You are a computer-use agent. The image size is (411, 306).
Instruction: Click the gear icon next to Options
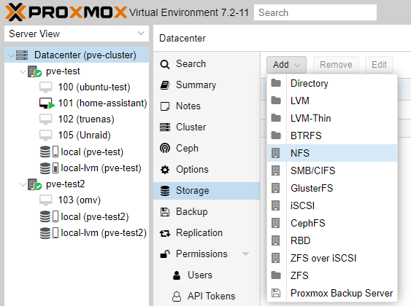coord(165,170)
